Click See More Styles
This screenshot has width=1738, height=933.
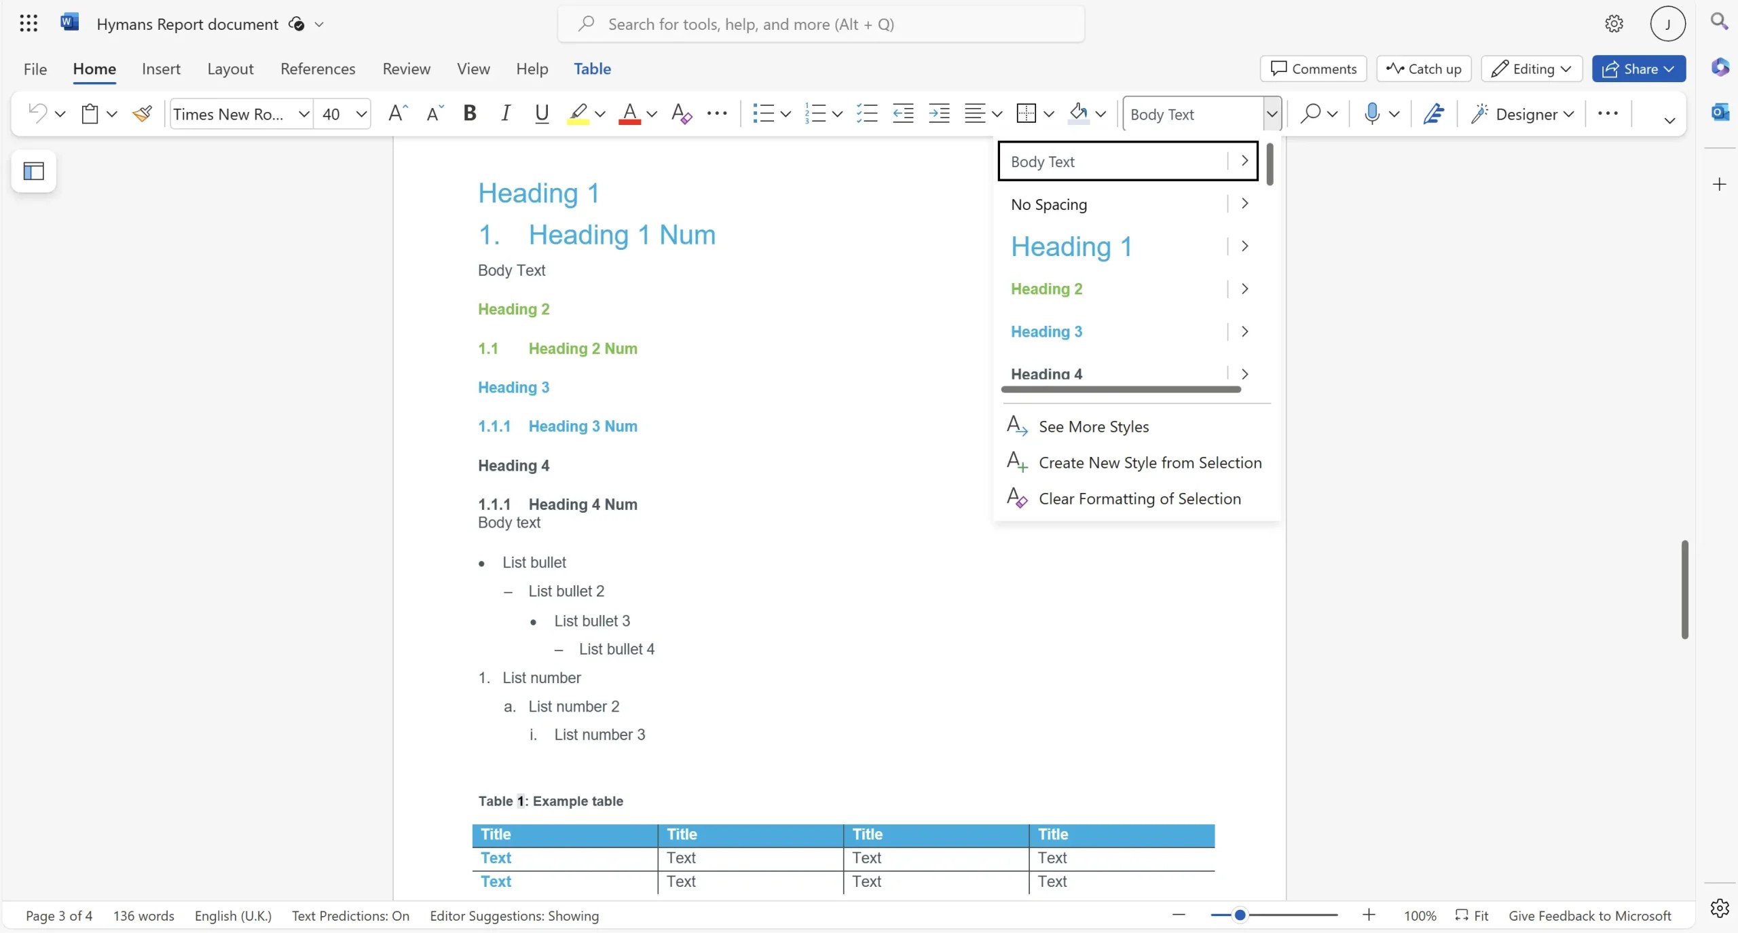(x=1093, y=426)
